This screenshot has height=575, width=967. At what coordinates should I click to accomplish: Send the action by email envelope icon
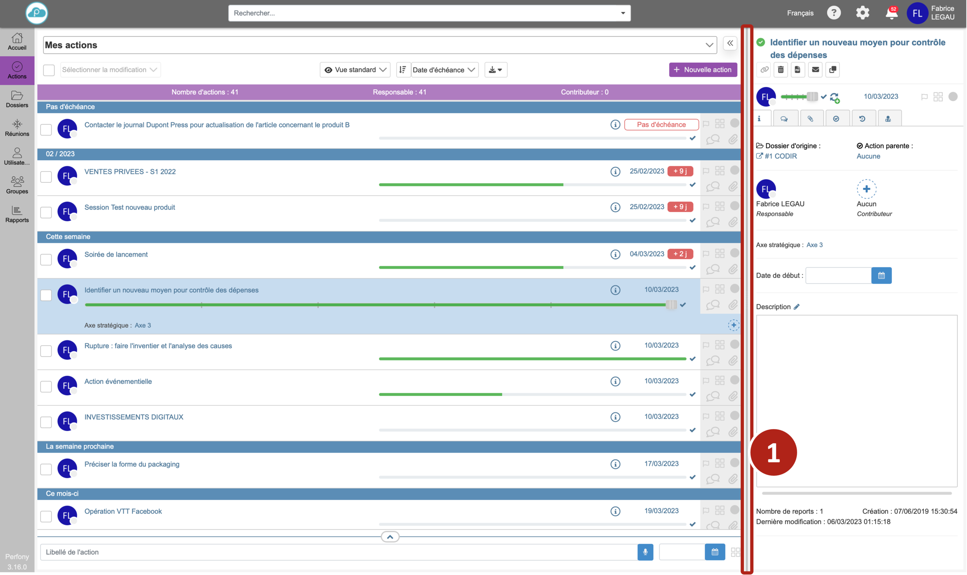pos(815,70)
